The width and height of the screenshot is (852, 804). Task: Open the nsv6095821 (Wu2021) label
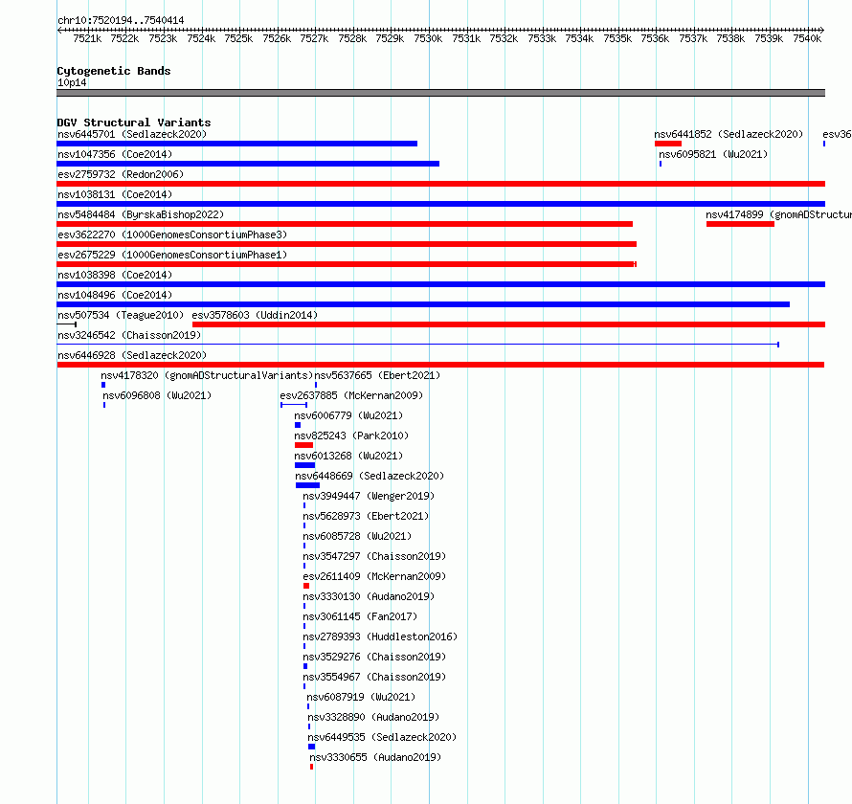tap(713, 154)
